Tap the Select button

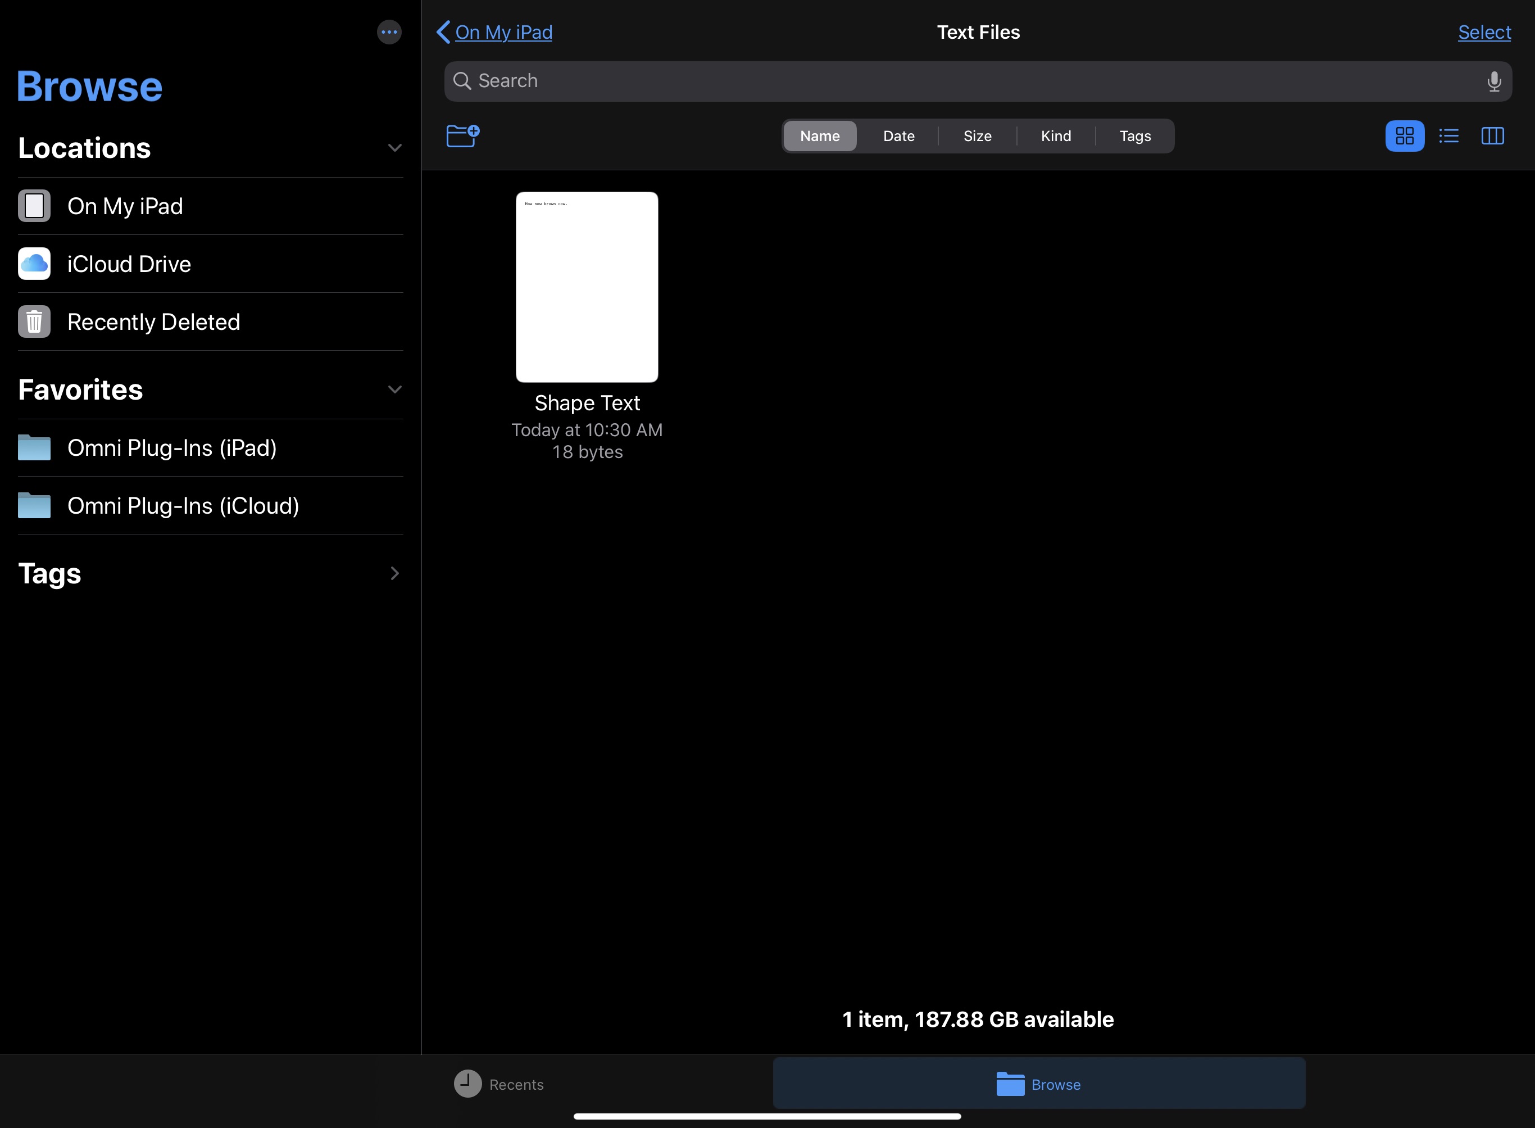pyautogui.click(x=1484, y=32)
